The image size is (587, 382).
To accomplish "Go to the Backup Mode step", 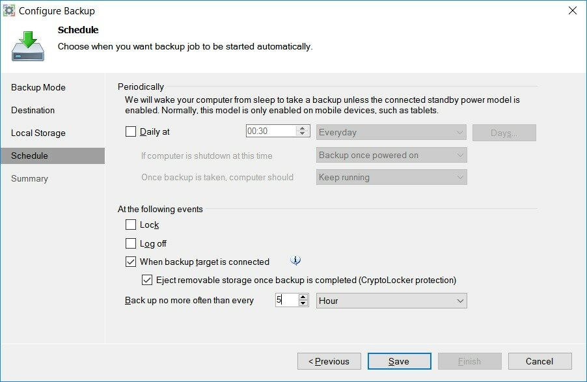I will tap(38, 87).
